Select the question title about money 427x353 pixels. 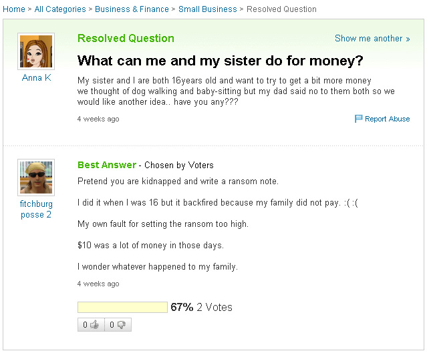[x=221, y=61]
